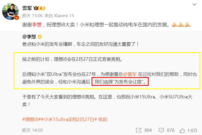This screenshot has height=135, width=202.
Task: Click the 804 repost count
Action: pyautogui.click(x=148, y=130)
